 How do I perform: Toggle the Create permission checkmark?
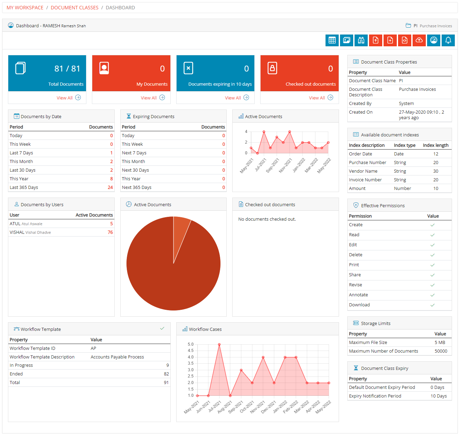tap(432, 225)
